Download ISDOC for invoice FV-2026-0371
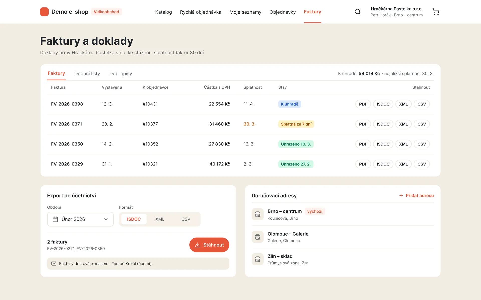 (383, 124)
